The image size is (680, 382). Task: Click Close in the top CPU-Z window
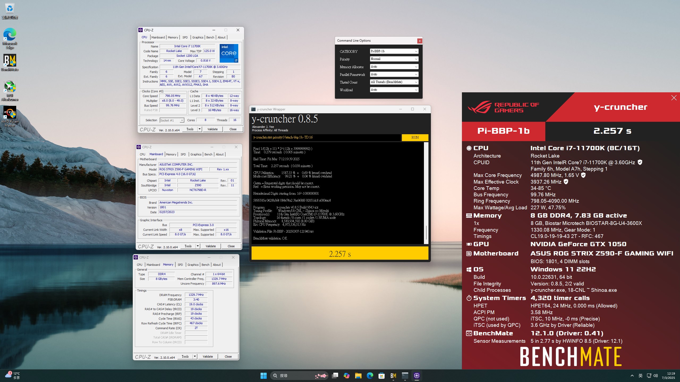coord(233,129)
